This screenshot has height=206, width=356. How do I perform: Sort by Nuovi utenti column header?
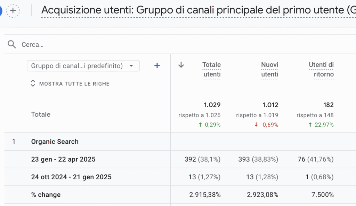(270, 69)
